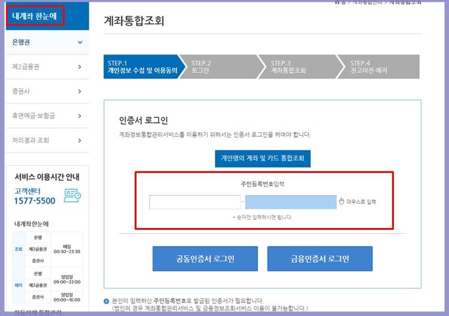Click the 계좌통합조회 page title
This screenshot has width=449, height=316.
(134, 20)
